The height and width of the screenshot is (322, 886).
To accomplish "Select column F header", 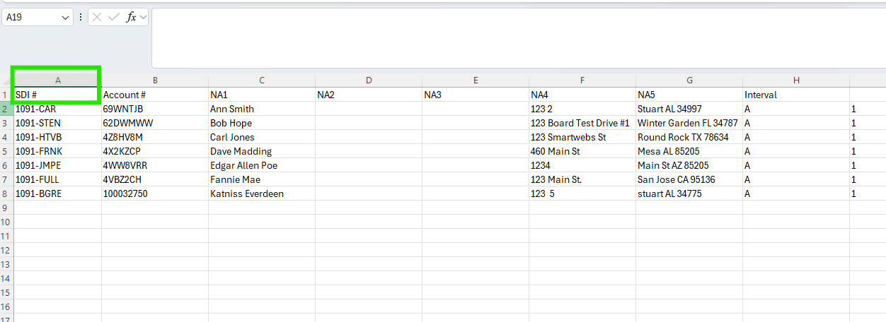I will click(x=582, y=80).
